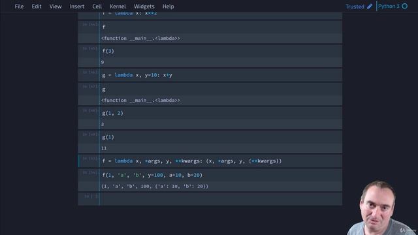Open the File menu
This screenshot has height=235, width=418.
(x=19, y=7)
